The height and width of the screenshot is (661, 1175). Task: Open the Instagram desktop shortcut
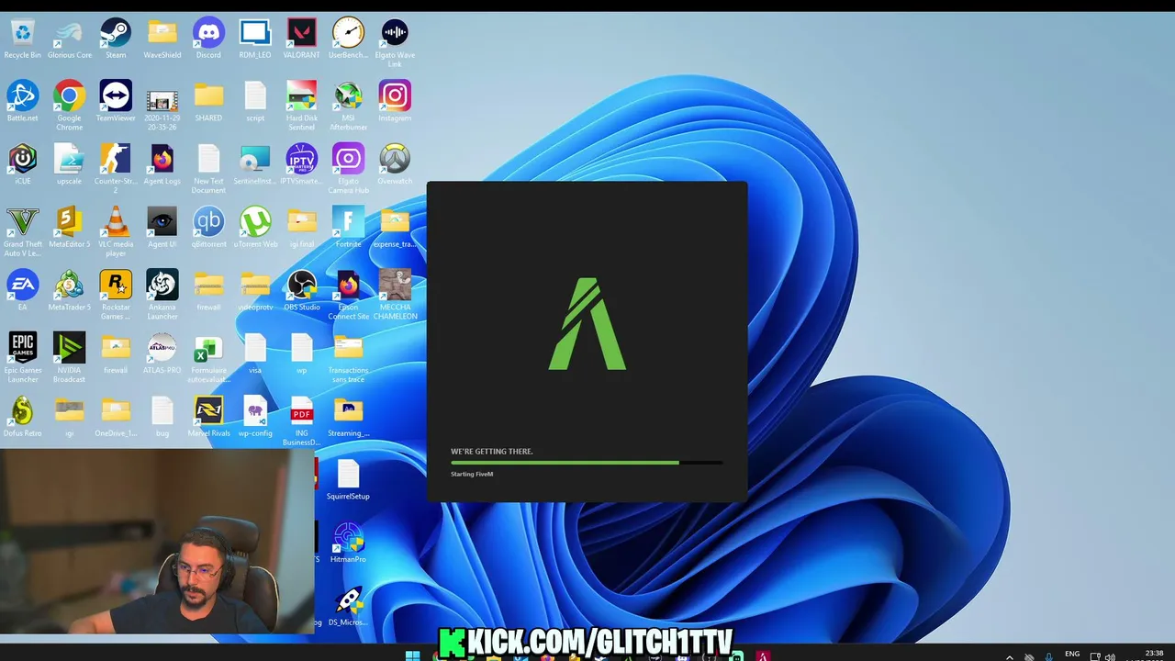click(x=395, y=95)
